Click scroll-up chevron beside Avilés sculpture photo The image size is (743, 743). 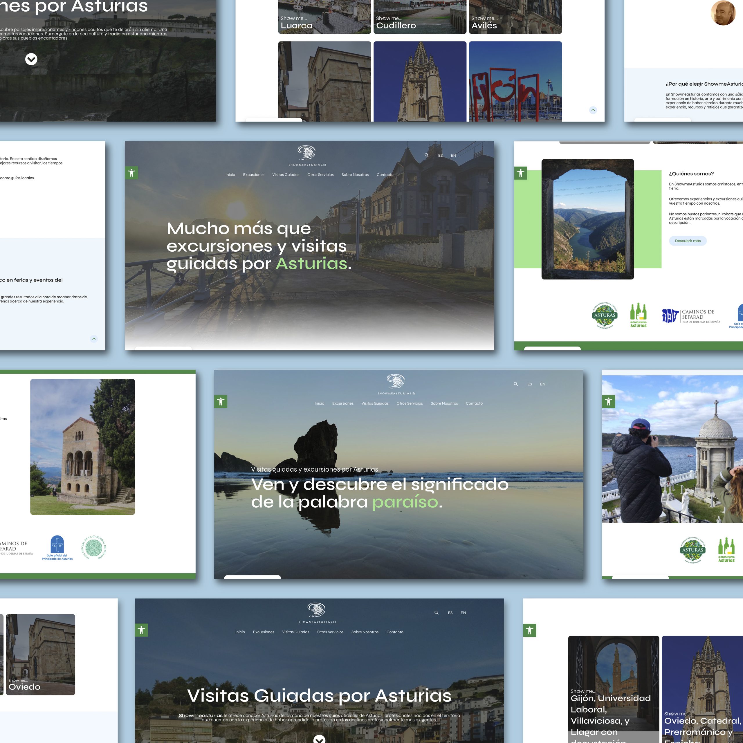point(593,110)
